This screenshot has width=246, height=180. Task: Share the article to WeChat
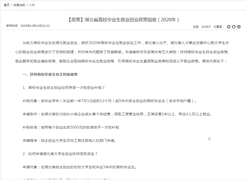pos(229,27)
